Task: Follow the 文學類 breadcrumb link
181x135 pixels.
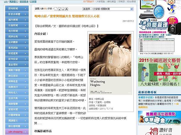Action: (x=33, y=2)
